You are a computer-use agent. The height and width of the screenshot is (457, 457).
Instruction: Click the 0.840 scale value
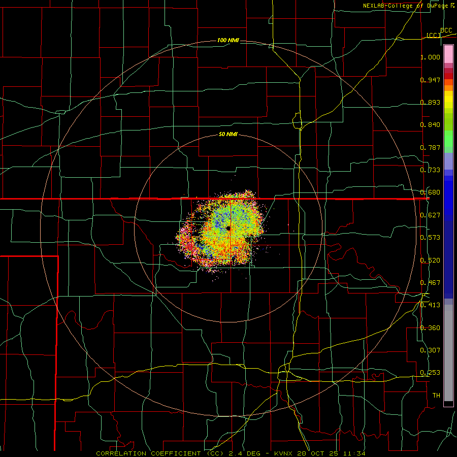[x=430, y=125]
